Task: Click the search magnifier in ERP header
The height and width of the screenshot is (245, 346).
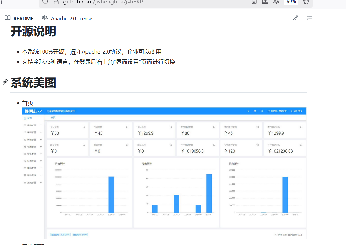Action: point(248,111)
